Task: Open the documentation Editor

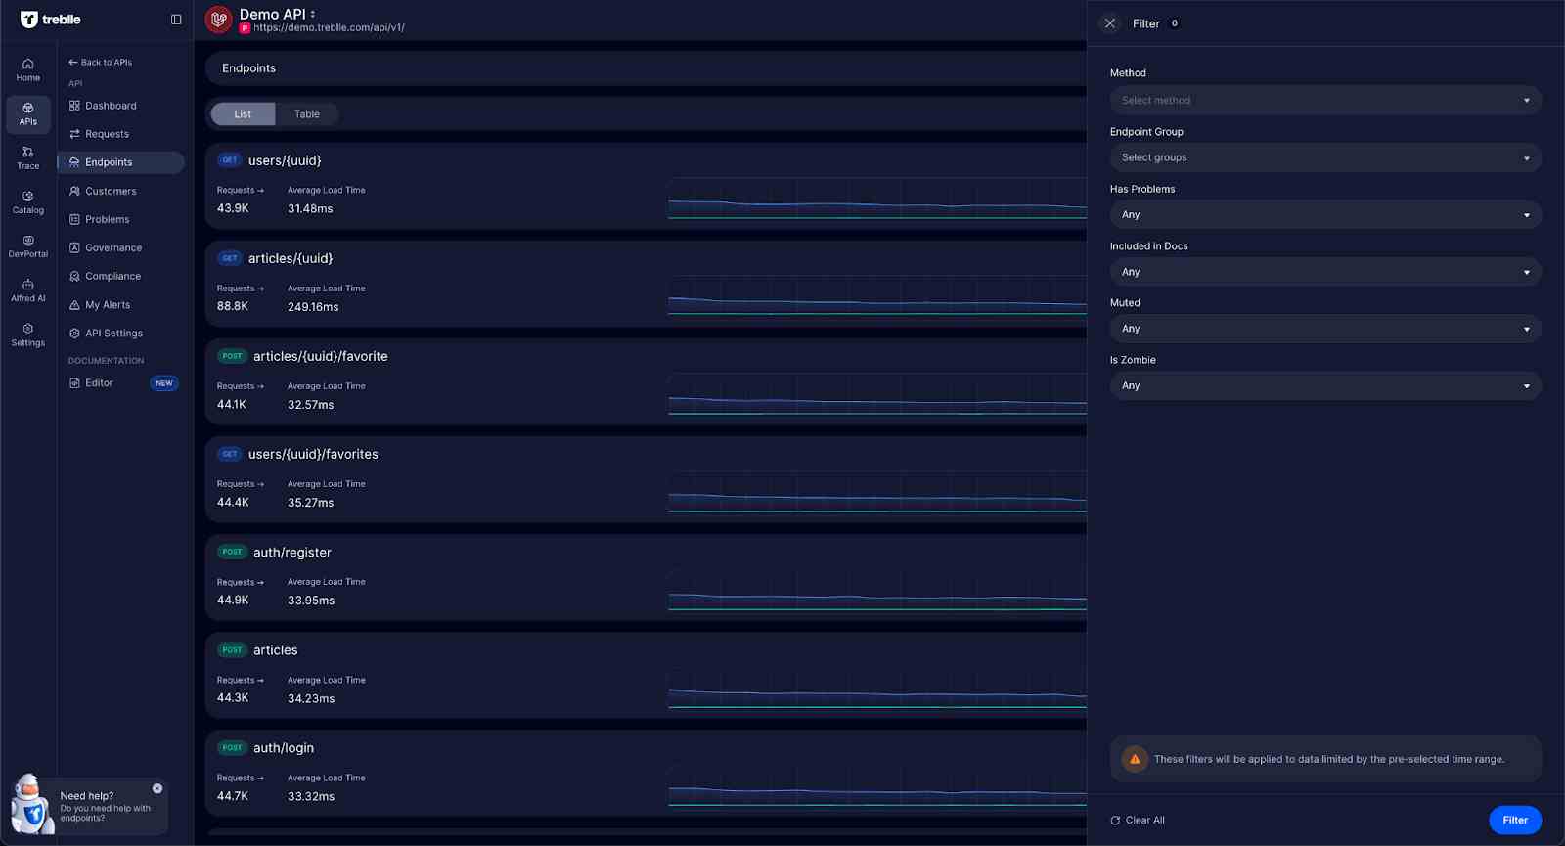Action: coord(99,382)
